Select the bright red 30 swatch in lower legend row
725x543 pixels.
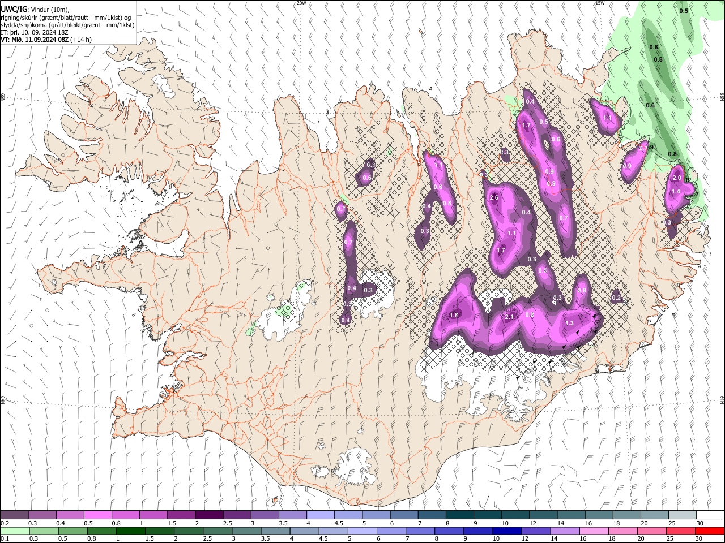710,531
